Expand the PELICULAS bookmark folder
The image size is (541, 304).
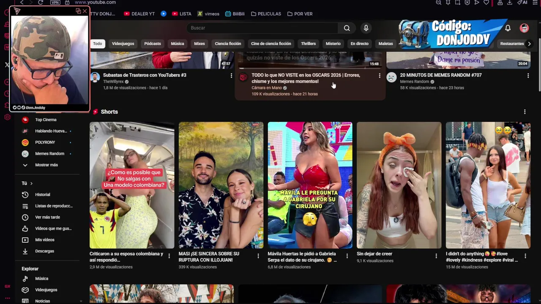[266, 14]
